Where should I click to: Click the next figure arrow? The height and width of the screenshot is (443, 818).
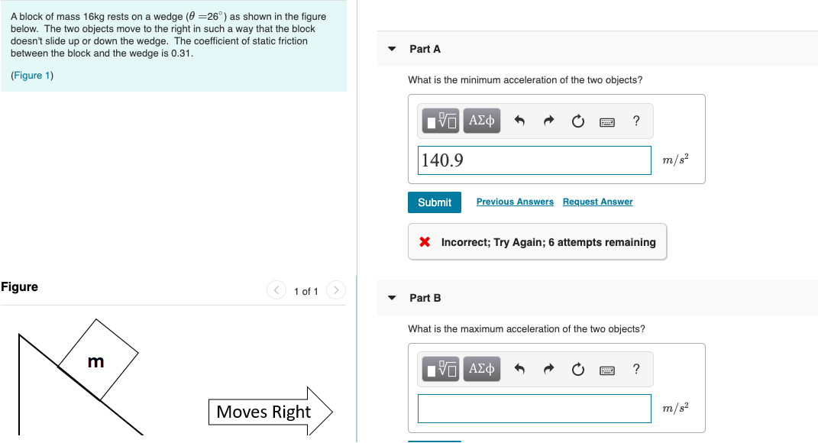336,290
